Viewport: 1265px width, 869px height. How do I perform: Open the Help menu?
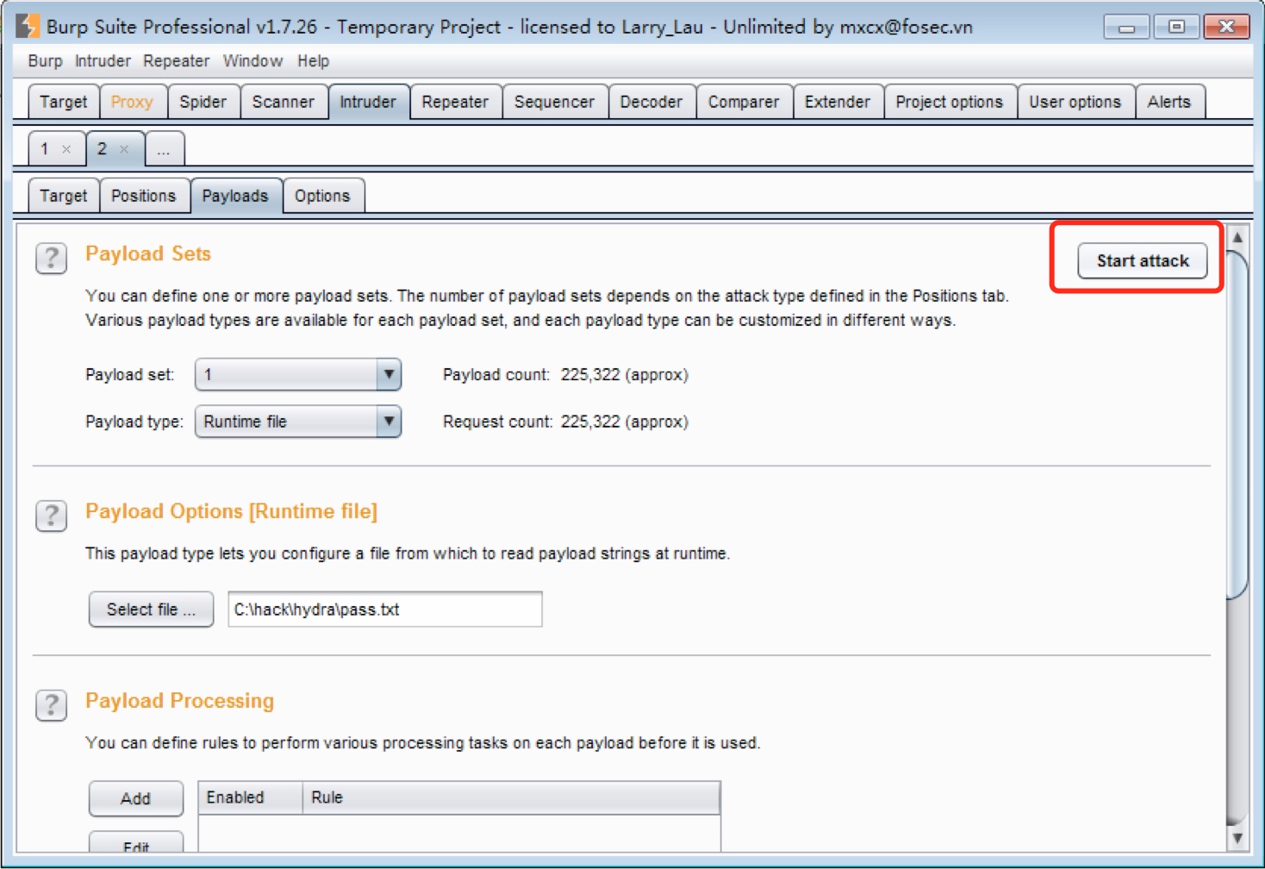314,61
